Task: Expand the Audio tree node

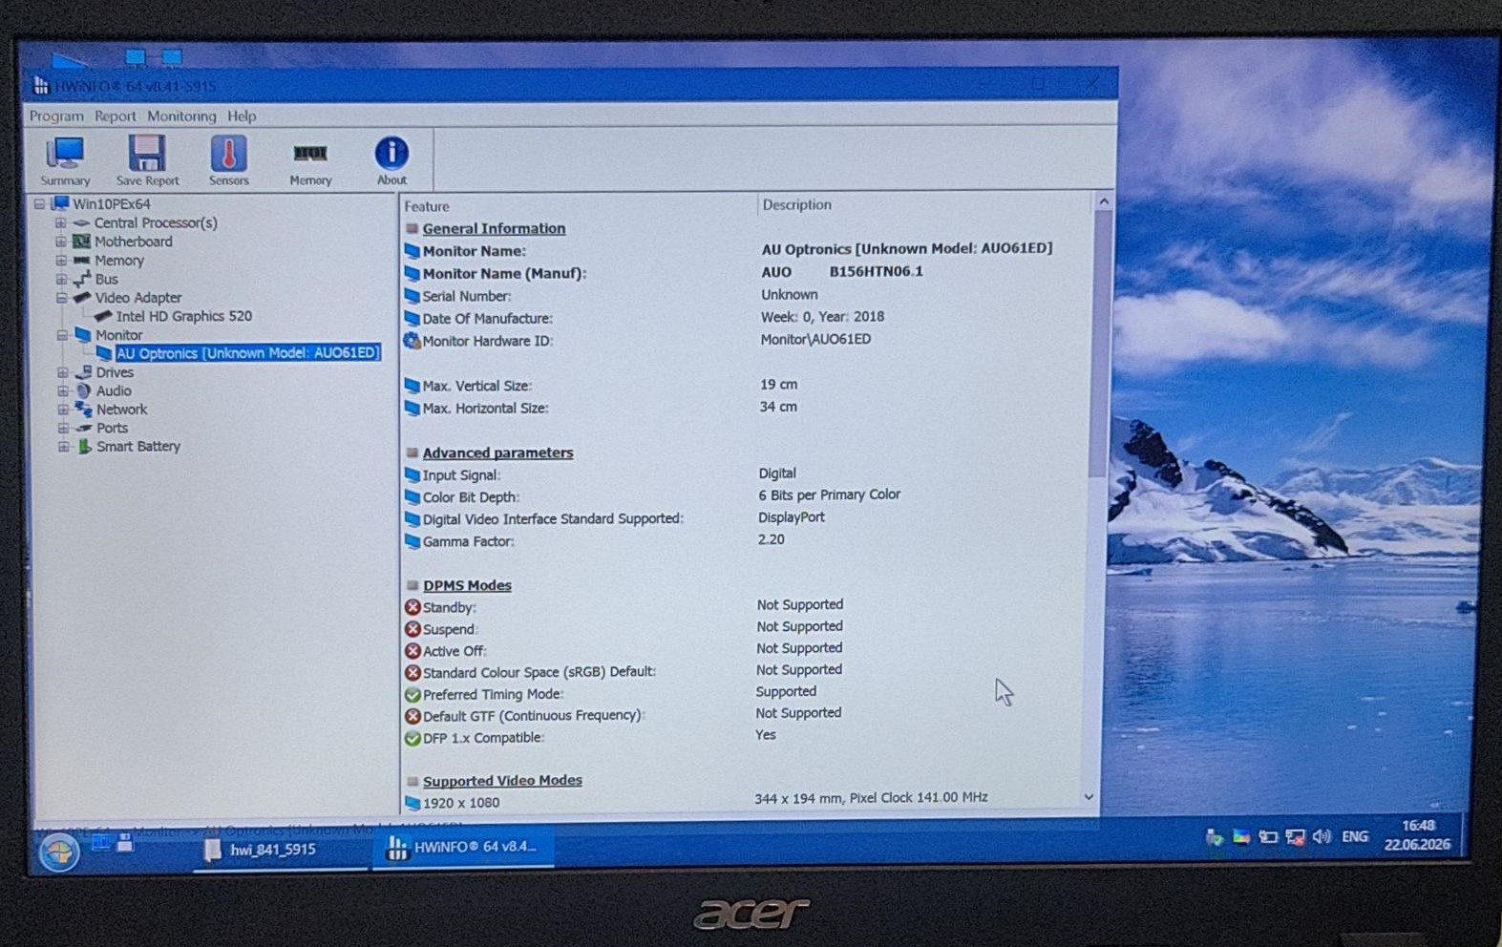Action: [62, 390]
